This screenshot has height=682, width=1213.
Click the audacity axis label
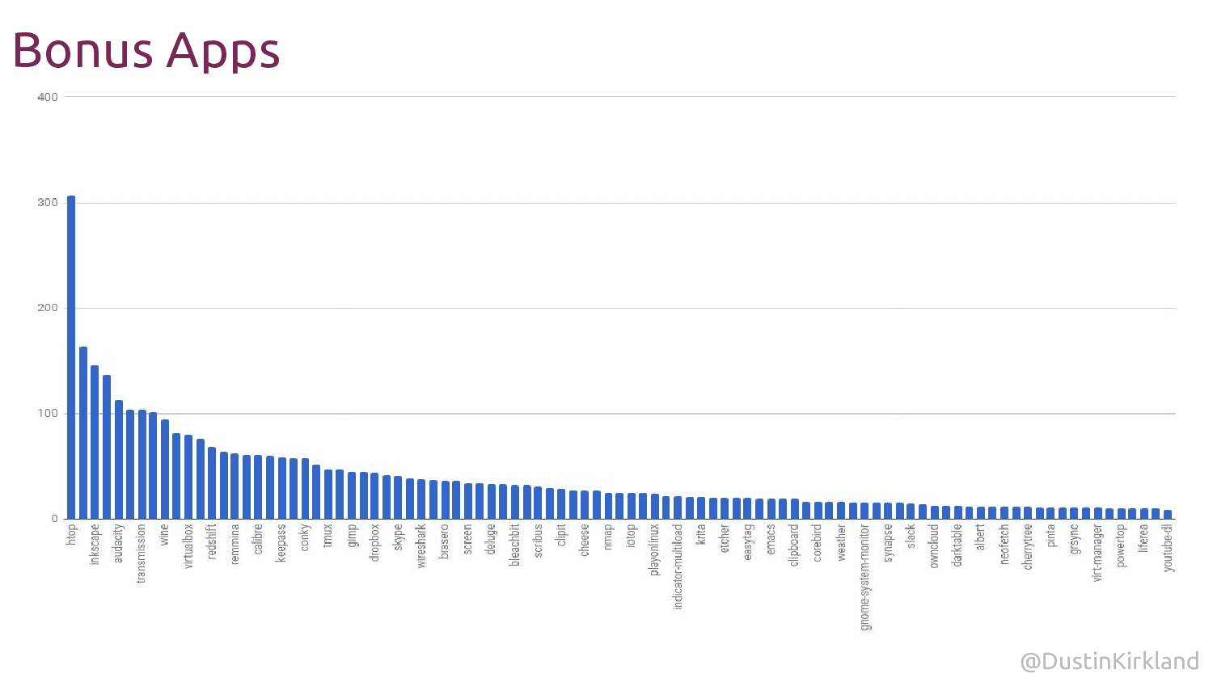point(118,544)
